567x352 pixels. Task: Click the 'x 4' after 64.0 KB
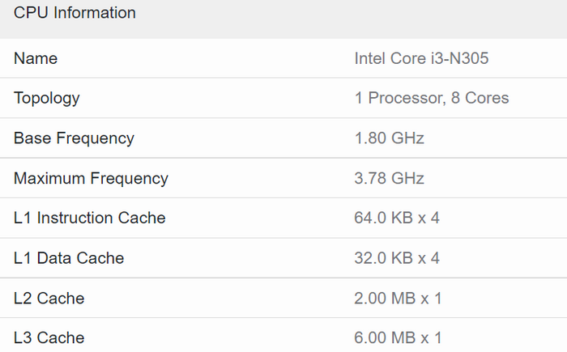pos(429,218)
